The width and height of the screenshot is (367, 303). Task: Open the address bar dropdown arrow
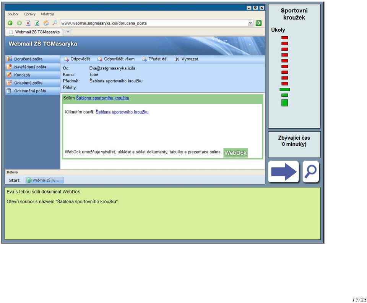click(x=250, y=23)
